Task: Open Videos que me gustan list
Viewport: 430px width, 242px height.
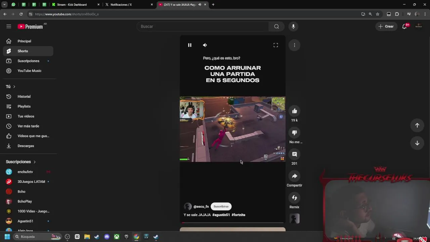Action: tap(28, 136)
